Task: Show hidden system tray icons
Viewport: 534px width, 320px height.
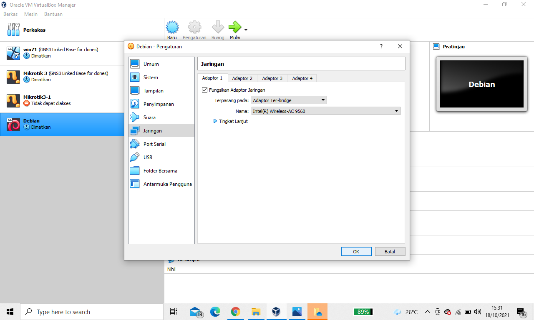Action: click(x=428, y=312)
